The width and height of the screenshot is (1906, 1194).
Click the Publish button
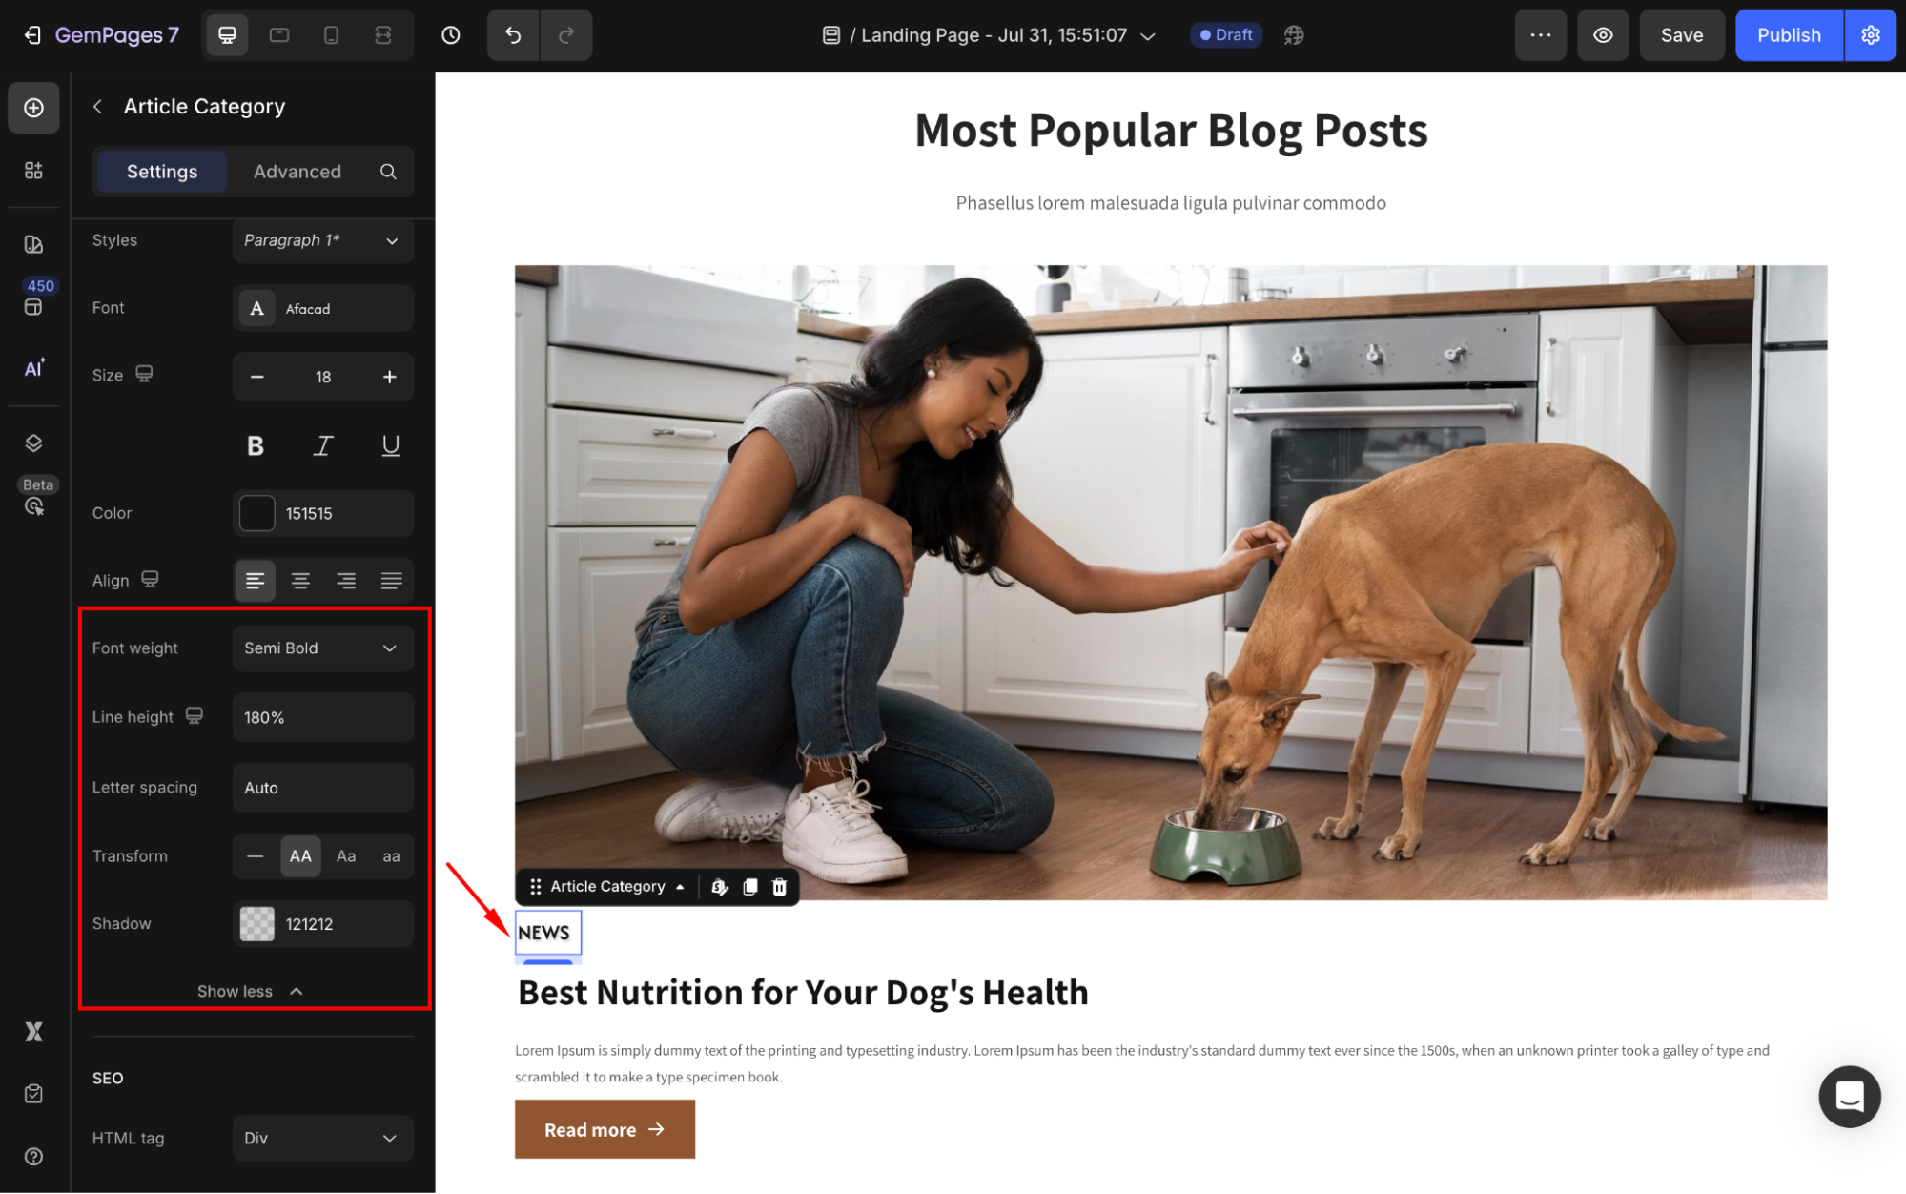click(1789, 35)
